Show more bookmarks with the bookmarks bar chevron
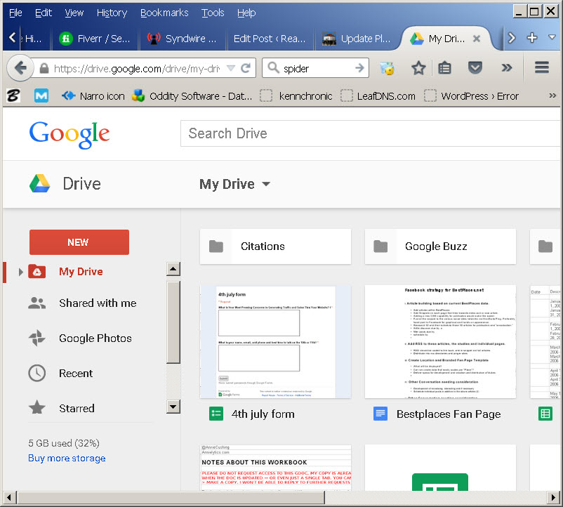This screenshot has height=507, width=563. pyautogui.click(x=552, y=96)
